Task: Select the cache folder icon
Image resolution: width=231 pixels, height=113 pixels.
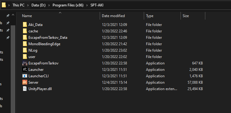Action: pyautogui.click(x=25, y=31)
